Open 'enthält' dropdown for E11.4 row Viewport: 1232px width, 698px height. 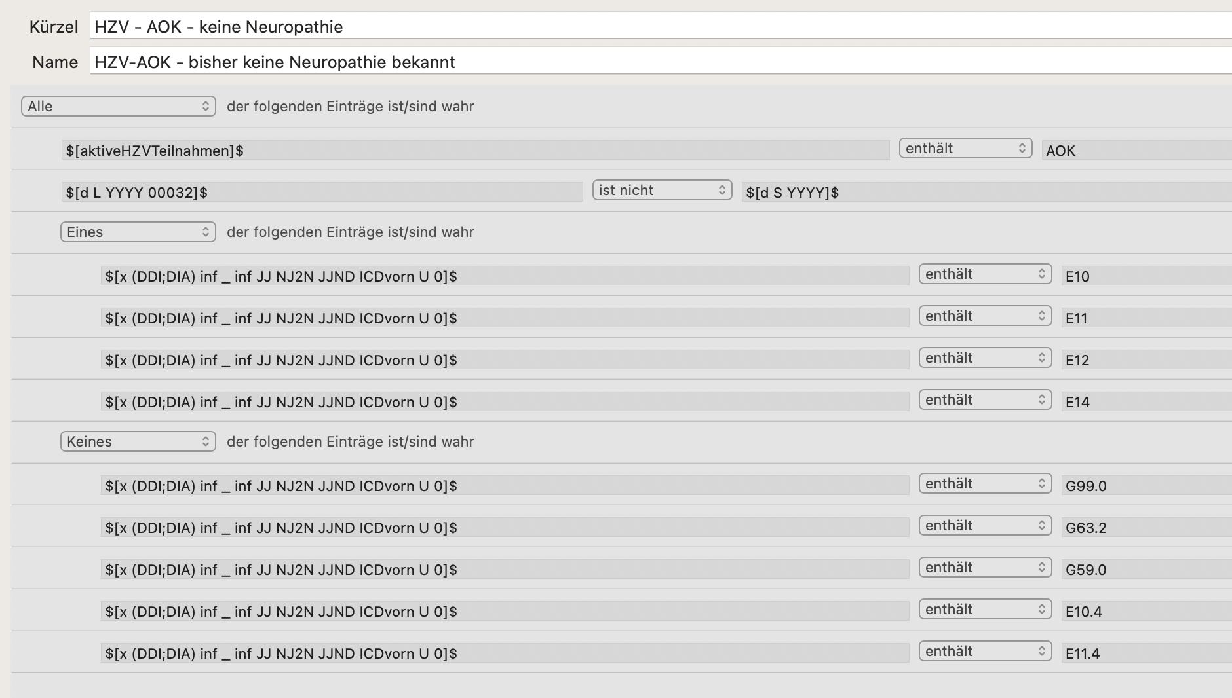pyautogui.click(x=985, y=652)
